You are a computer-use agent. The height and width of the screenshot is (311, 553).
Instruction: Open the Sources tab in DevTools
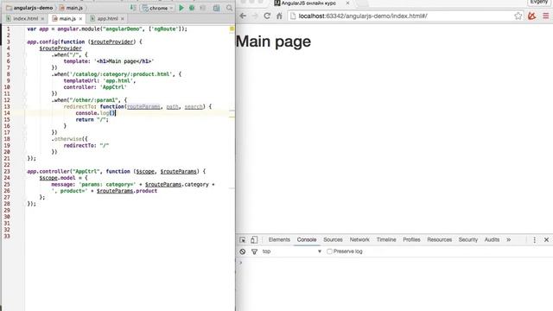point(333,240)
